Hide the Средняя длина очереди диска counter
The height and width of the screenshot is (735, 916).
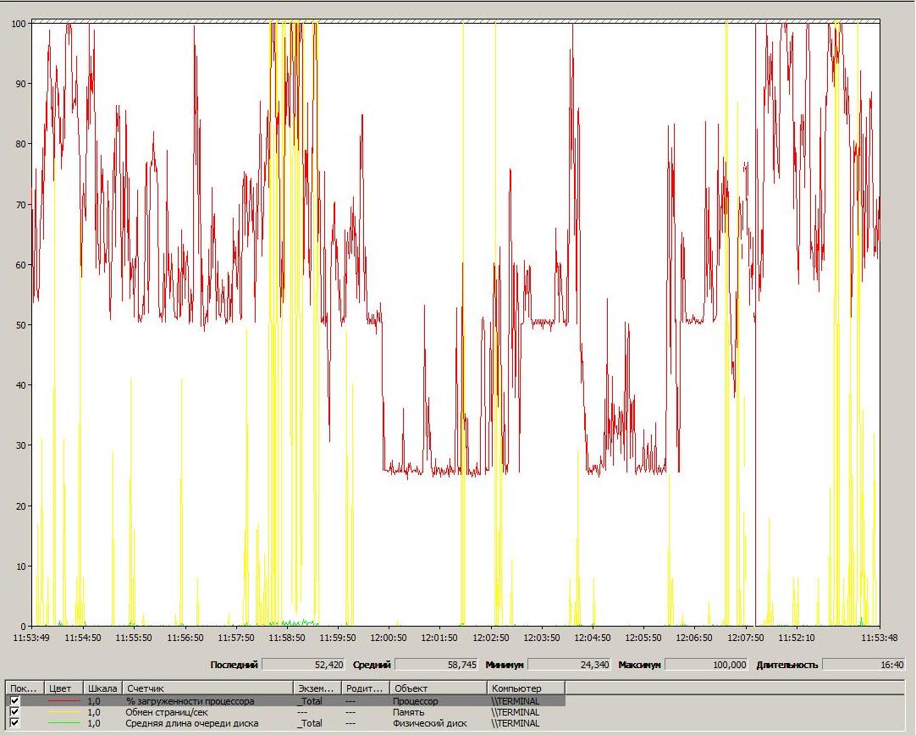(14, 723)
